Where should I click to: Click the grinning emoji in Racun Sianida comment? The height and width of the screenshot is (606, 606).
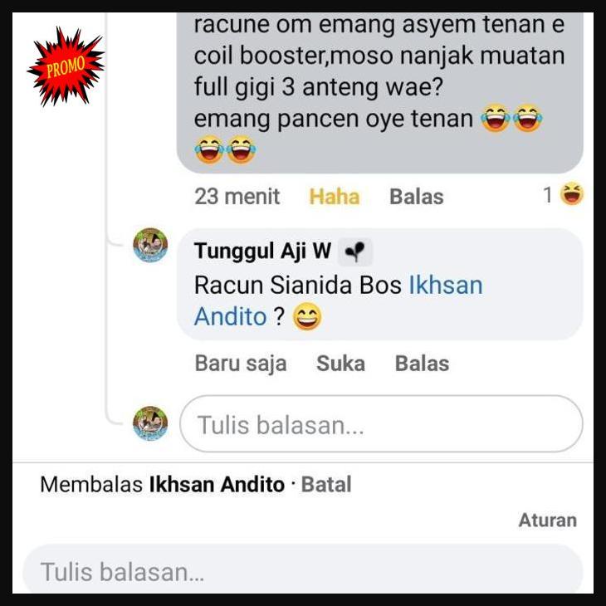(x=307, y=316)
